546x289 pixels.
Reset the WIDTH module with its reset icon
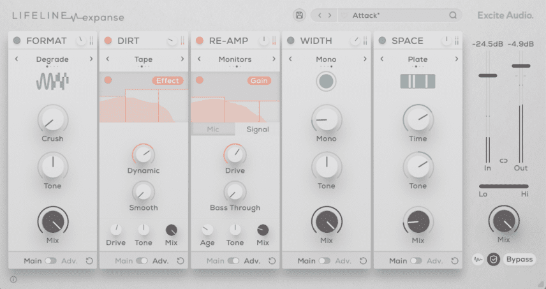363,261
